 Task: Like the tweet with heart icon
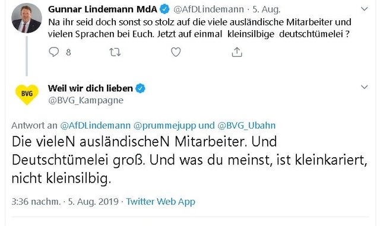[176, 52]
